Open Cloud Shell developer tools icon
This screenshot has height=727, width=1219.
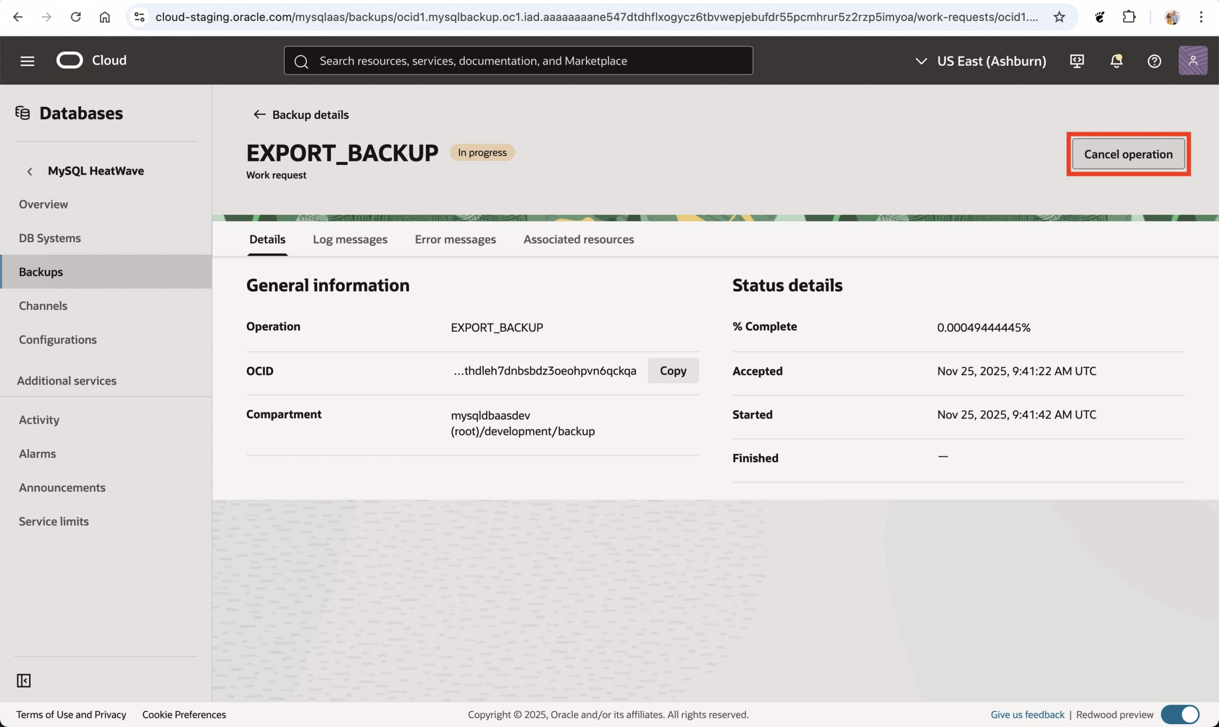click(1077, 61)
